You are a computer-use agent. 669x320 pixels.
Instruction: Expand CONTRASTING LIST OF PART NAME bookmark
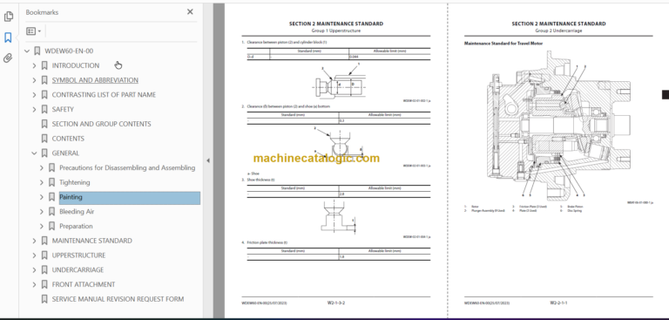tap(35, 95)
